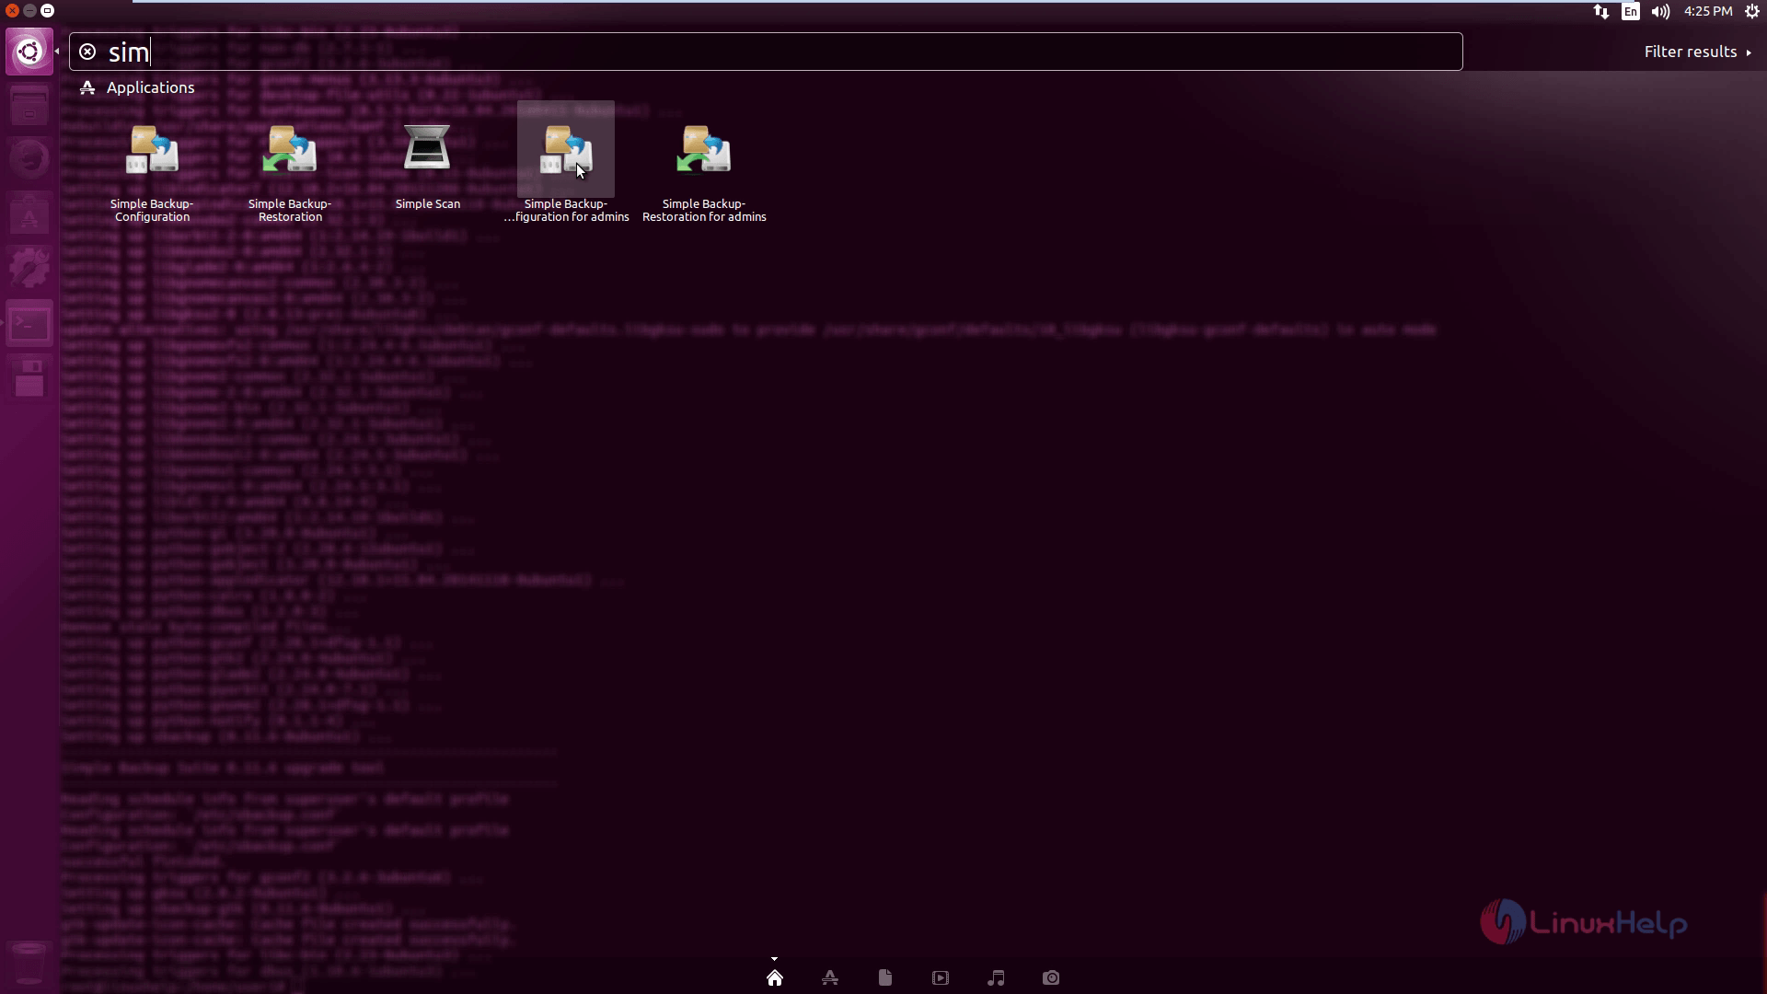Open the Trash in the launcher
Image resolution: width=1767 pixels, height=994 pixels.
coord(29,963)
